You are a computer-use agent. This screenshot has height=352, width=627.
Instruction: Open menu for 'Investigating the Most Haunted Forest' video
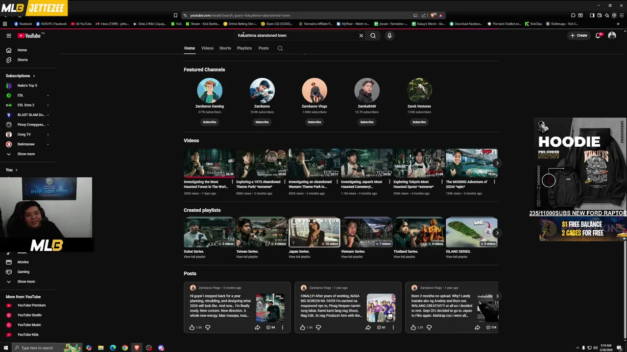click(x=232, y=182)
